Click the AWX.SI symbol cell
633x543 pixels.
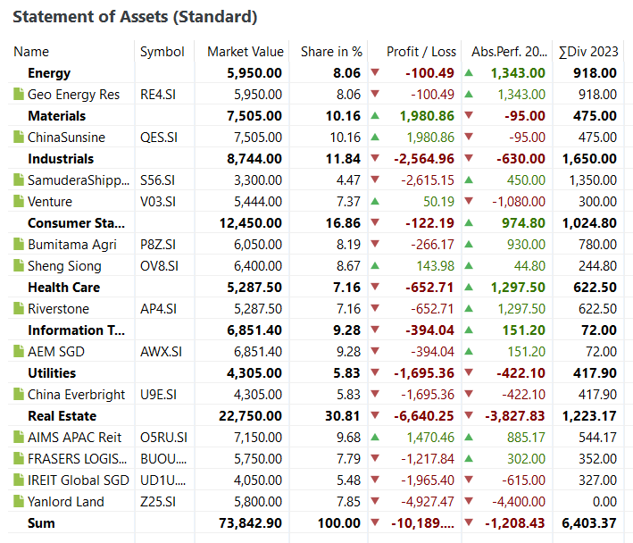[158, 352]
